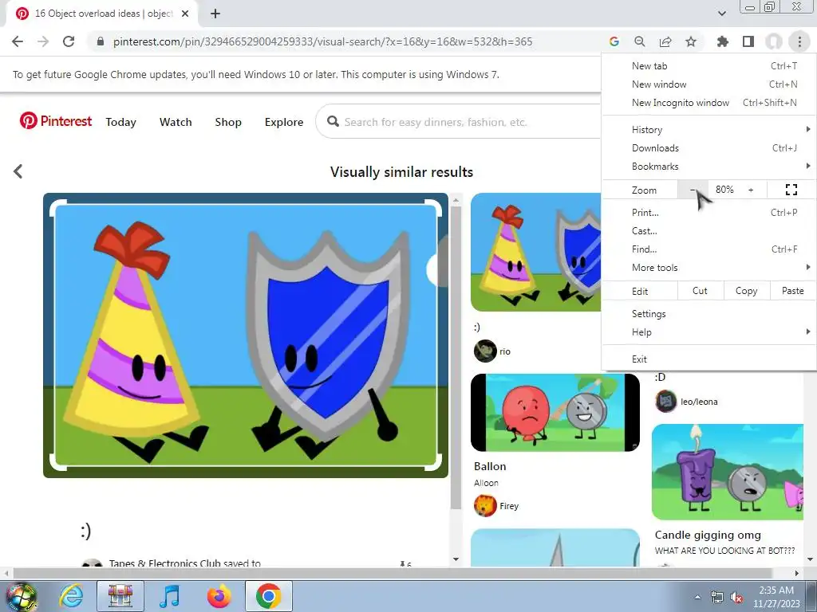817x612 pixels.
Task: Choose Cast... in Chrome menu
Action: click(x=708, y=231)
